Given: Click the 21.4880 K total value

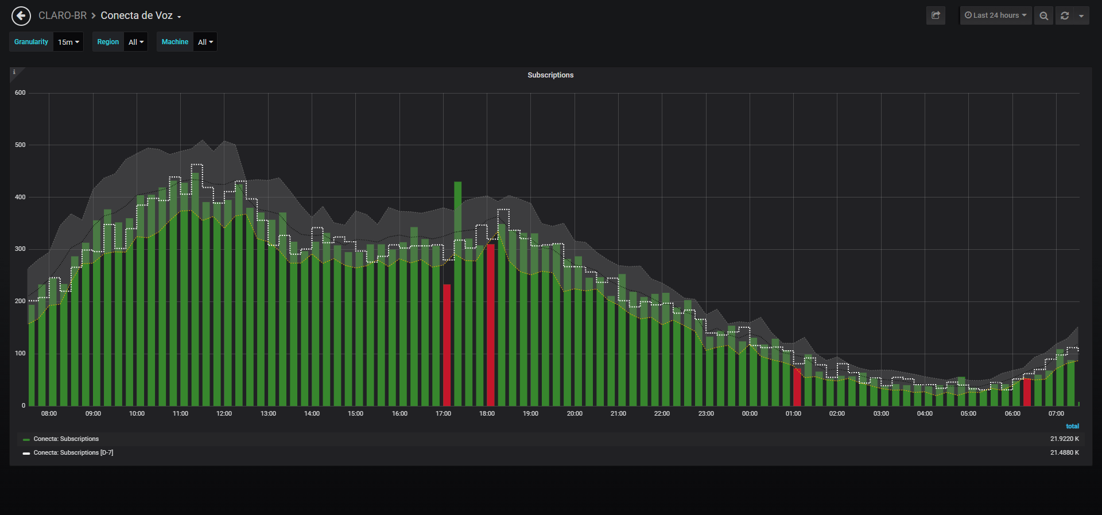Looking at the screenshot, I should tap(1065, 453).
